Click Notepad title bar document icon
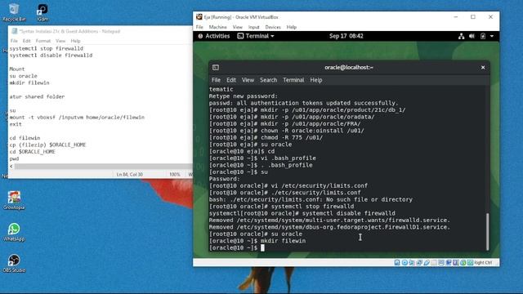Image resolution: width=523 pixels, height=294 pixels. point(15,31)
